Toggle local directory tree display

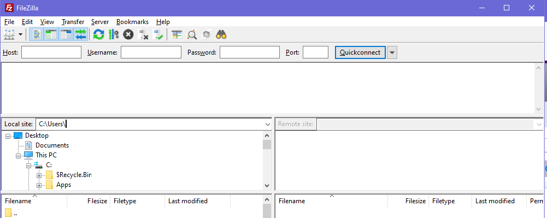click(x=51, y=34)
